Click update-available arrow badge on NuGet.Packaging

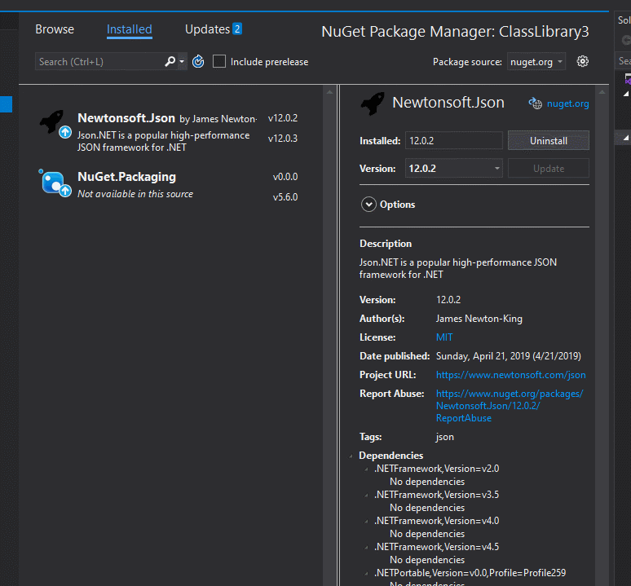tap(65, 191)
